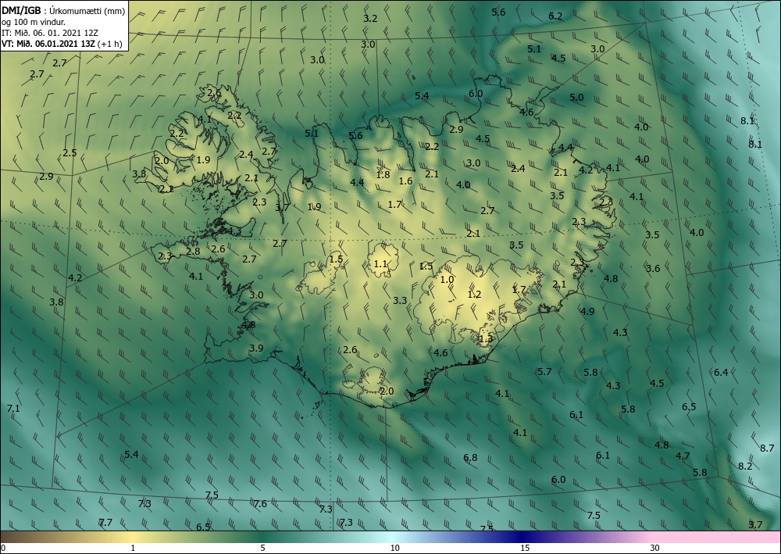Click the '6.2' precipitation value

click(x=555, y=16)
